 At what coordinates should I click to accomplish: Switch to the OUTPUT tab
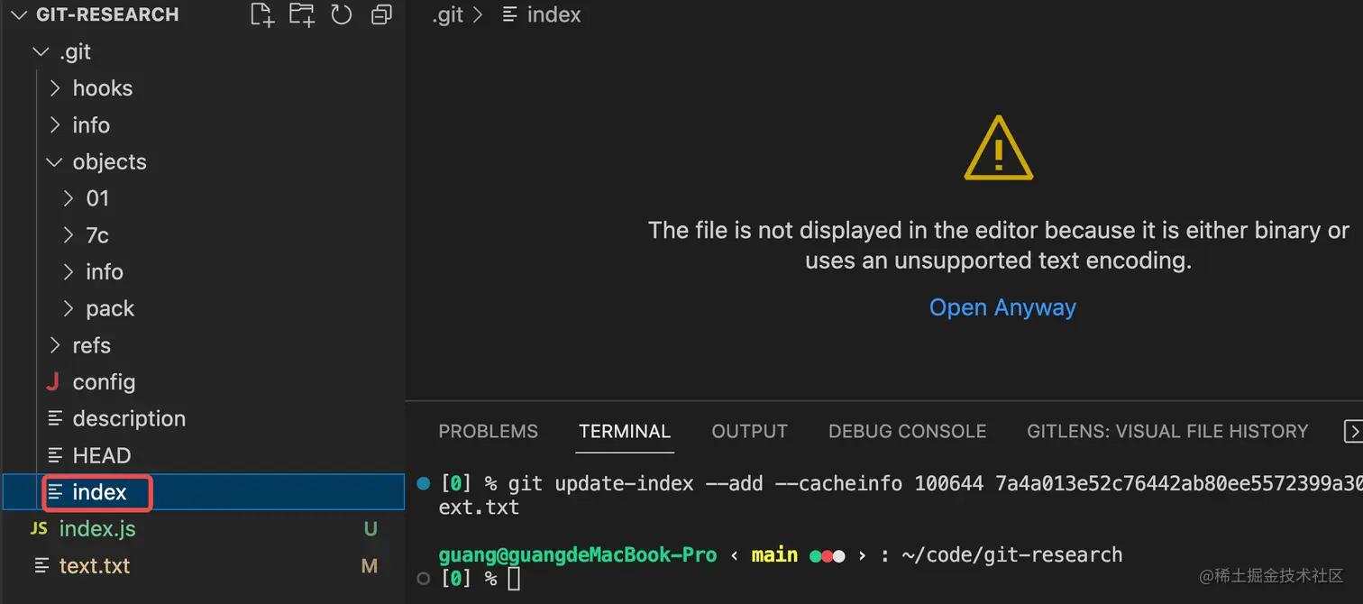click(x=749, y=431)
